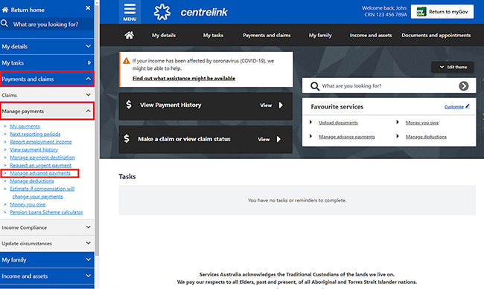Expand the My details sidebar section
Screen dimensions: 484x289
[47, 47]
